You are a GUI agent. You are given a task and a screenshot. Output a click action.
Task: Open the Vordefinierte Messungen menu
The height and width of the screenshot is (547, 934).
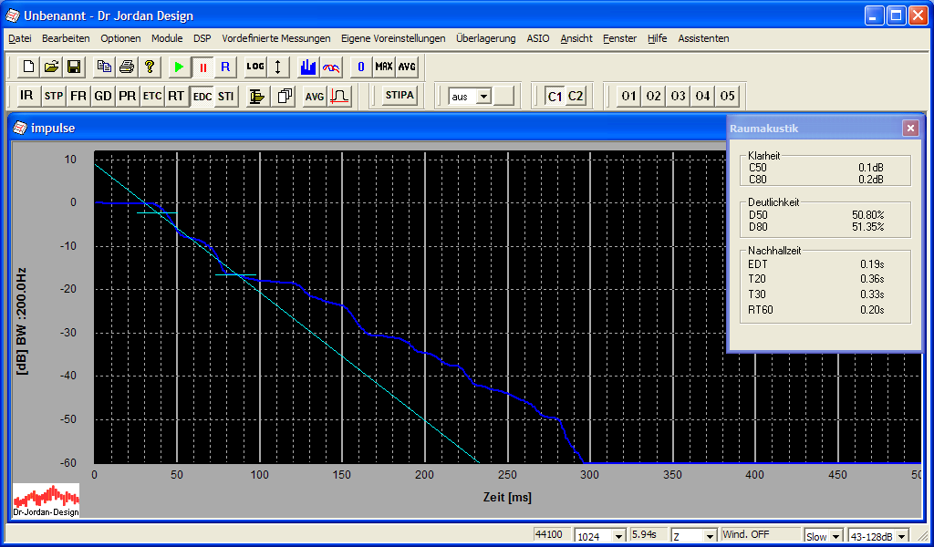click(275, 38)
